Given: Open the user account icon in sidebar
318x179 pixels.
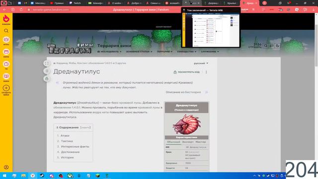Looking at the screenshot, I should [6, 167].
